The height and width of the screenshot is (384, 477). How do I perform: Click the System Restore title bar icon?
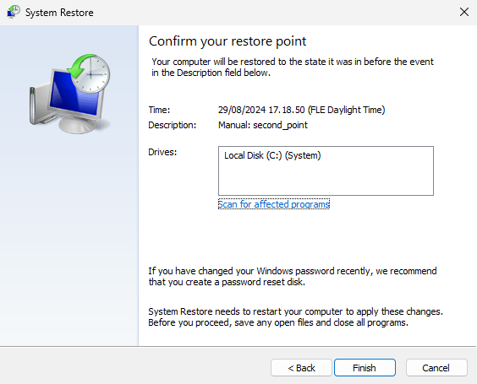(14, 12)
